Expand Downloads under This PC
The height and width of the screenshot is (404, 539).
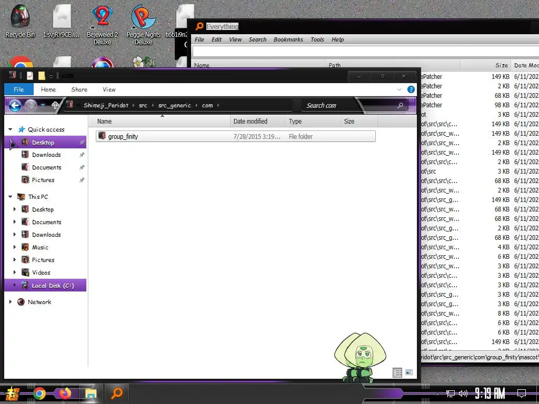tap(15, 235)
